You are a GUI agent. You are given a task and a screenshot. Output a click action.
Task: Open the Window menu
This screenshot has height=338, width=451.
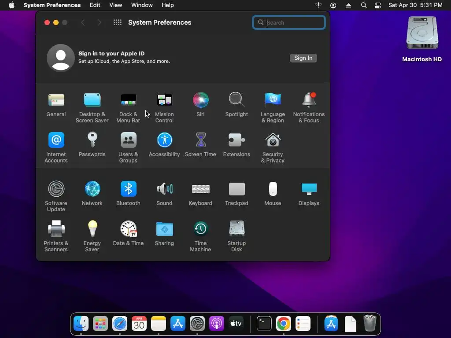coord(142,5)
